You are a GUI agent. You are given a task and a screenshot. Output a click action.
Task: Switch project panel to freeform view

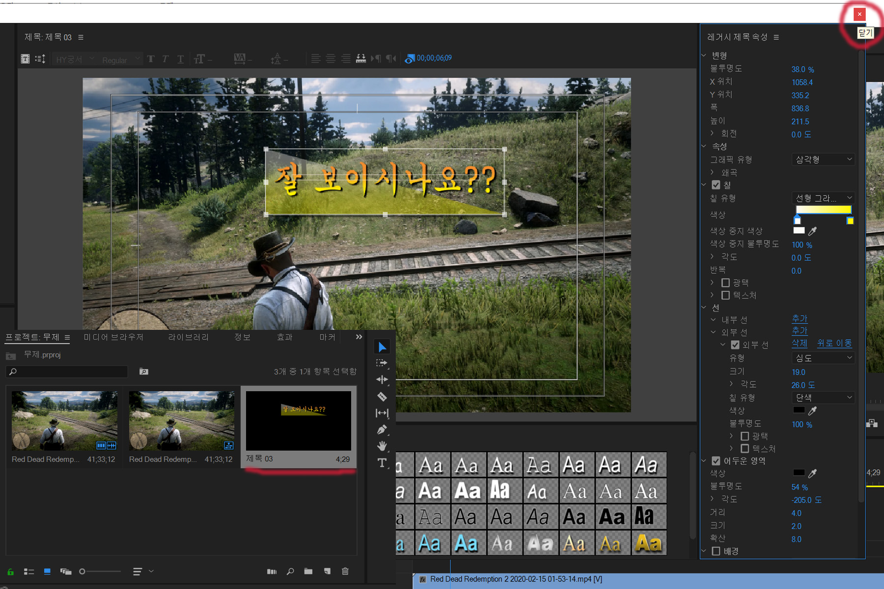pyautogui.click(x=66, y=571)
